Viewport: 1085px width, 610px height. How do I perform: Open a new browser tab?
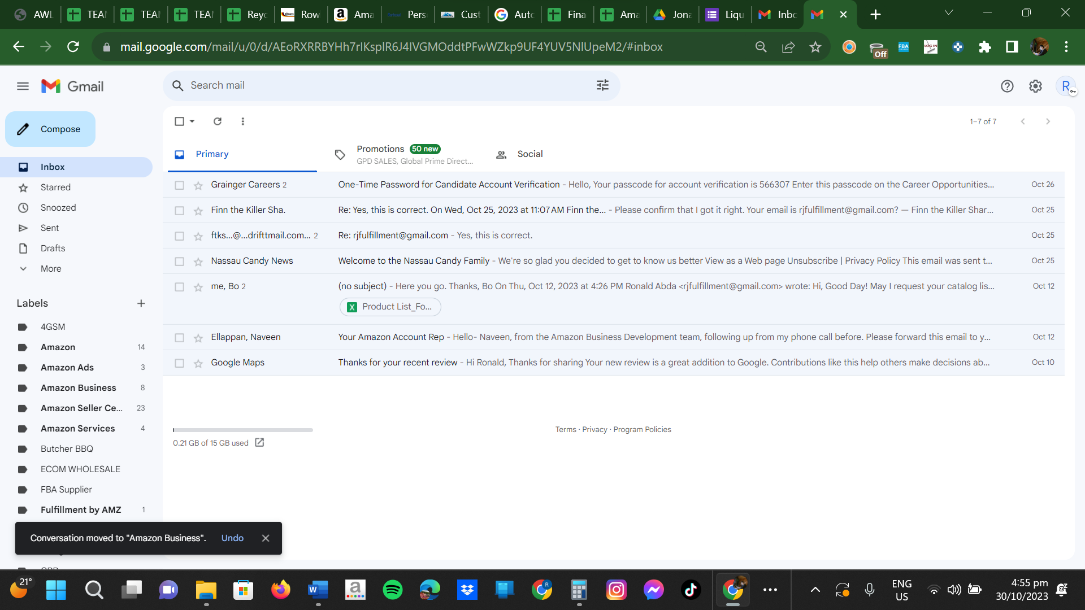875,15
